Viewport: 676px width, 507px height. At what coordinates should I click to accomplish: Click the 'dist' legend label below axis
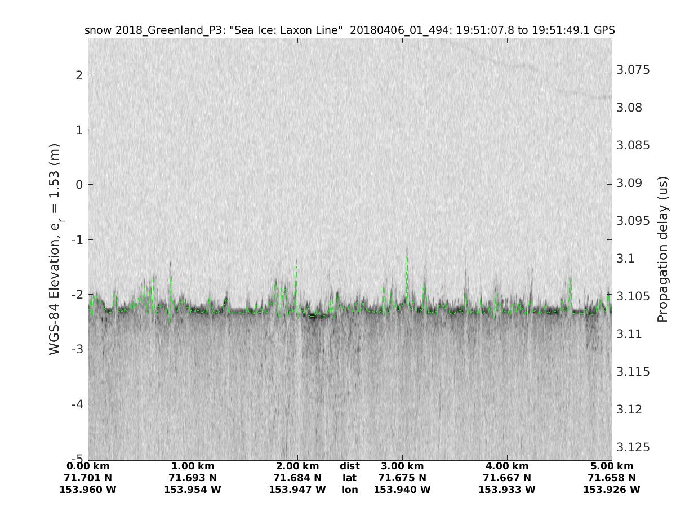click(x=349, y=466)
